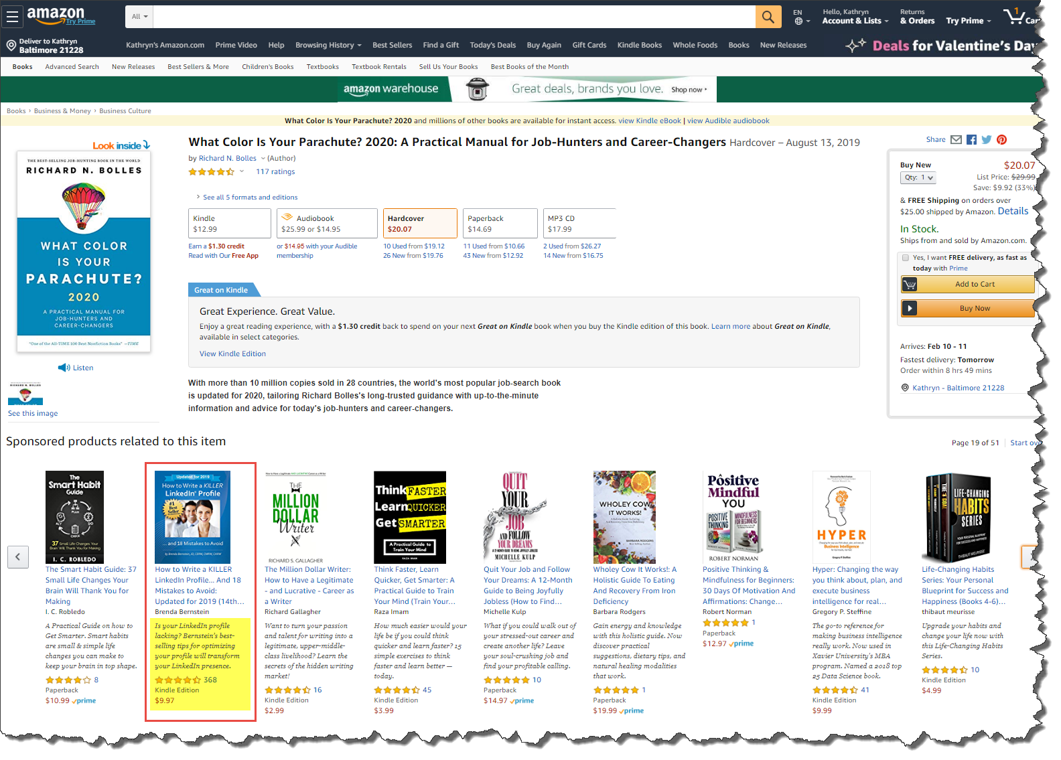This screenshot has width=1061, height=760.
Task: Go to Advanced Search books tab
Action: pyautogui.click(x=72, y=67)
